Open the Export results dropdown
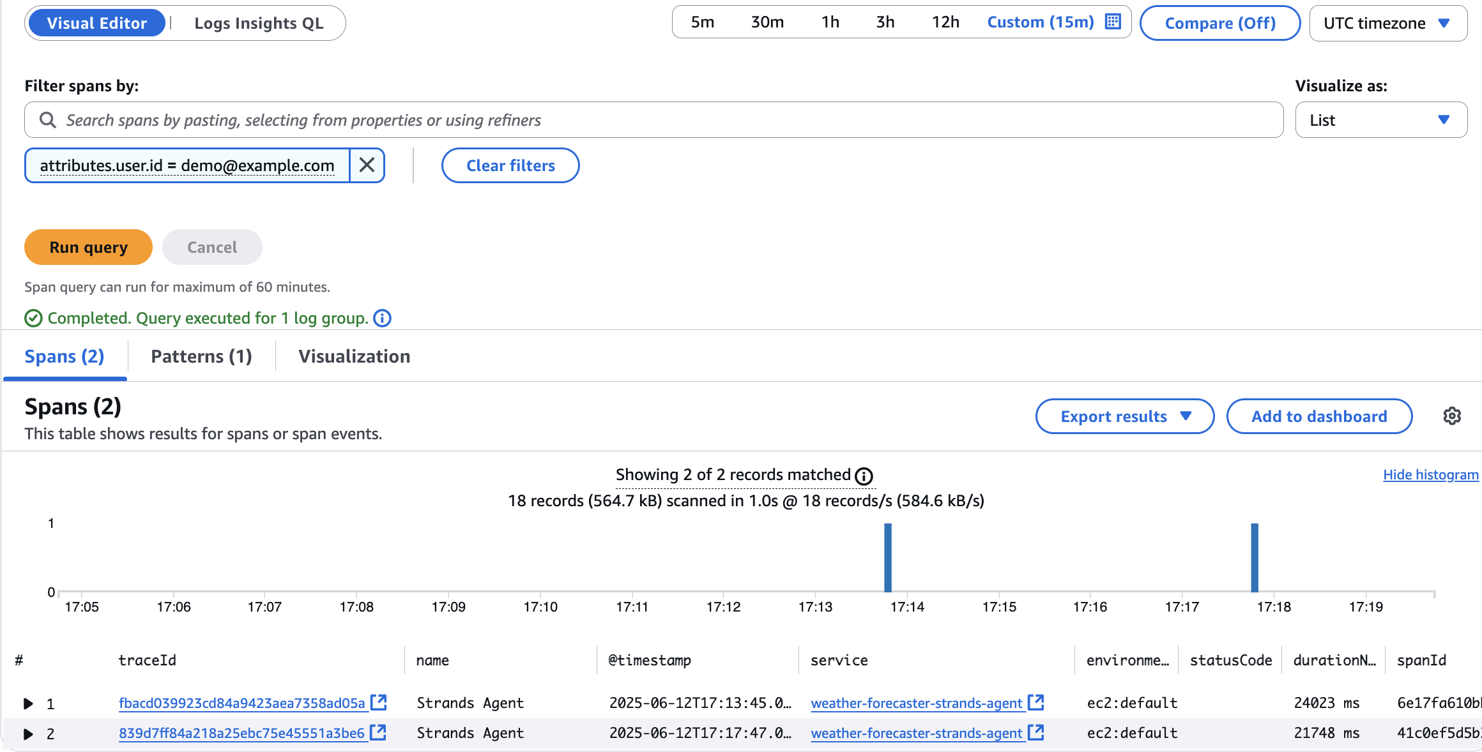1482x752 pixels. click(x=1124, y=416)
